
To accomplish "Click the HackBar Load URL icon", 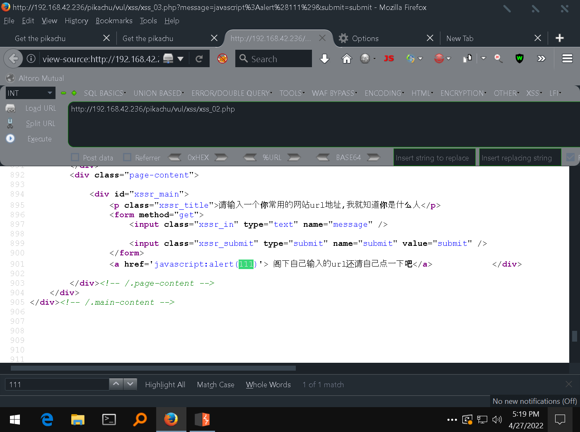I will pos(10,108).
